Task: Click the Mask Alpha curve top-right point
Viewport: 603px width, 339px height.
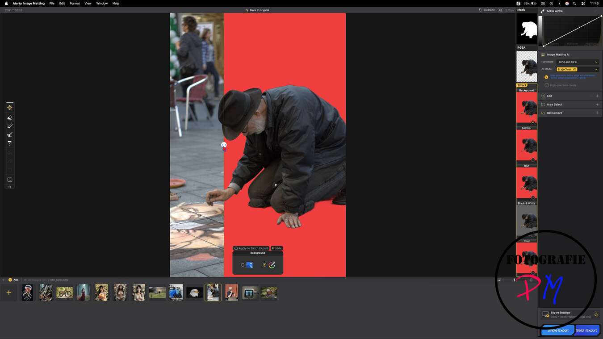Action: click(x=601, y=16)
